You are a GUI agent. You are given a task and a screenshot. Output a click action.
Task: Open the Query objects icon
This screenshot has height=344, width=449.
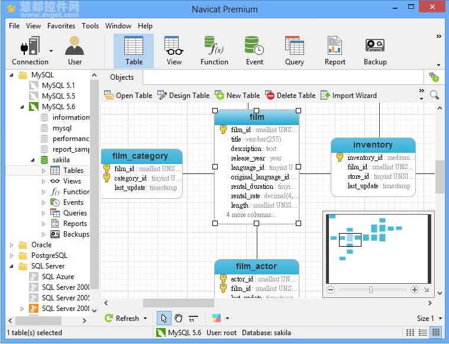295,51
